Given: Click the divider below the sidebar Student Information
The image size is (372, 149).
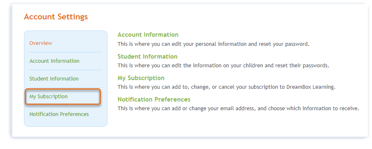Looking at the screenshot, I should (x=66, y=88).
